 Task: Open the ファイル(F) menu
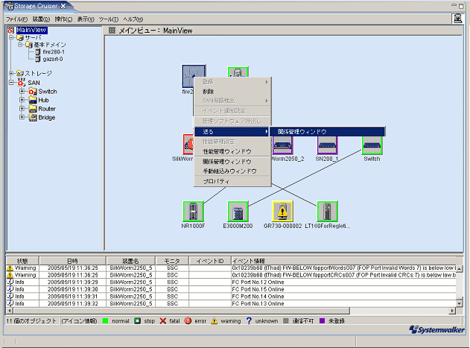[x=17, y=19]
